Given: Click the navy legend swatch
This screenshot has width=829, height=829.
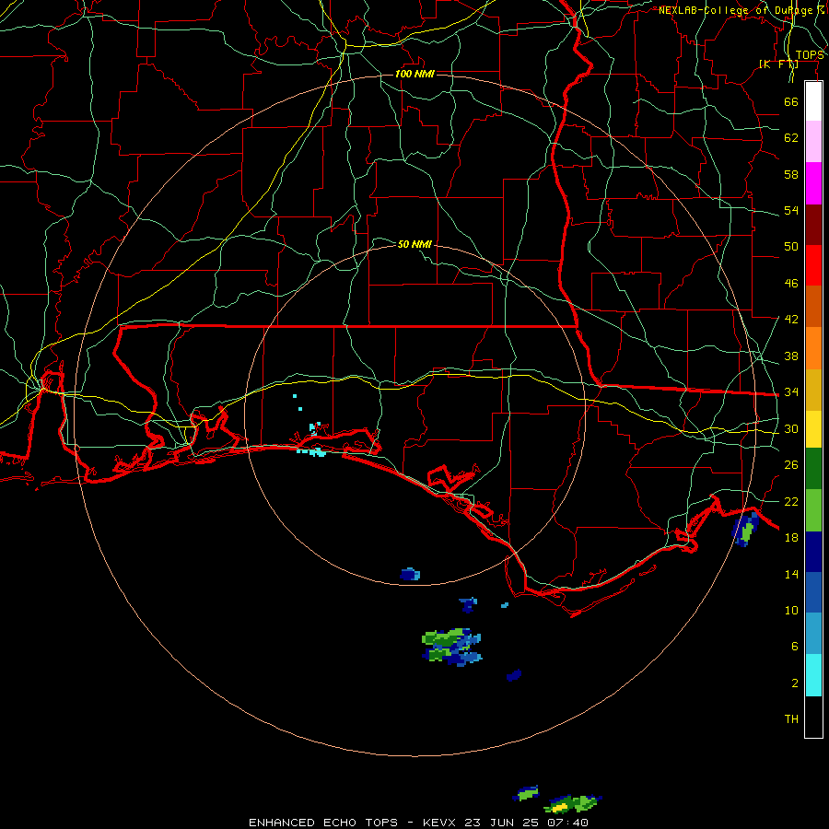Looking at the screenshot, I should [813, 552].
